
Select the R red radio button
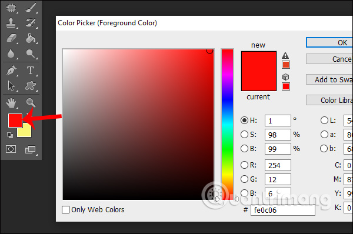[244, 165]
